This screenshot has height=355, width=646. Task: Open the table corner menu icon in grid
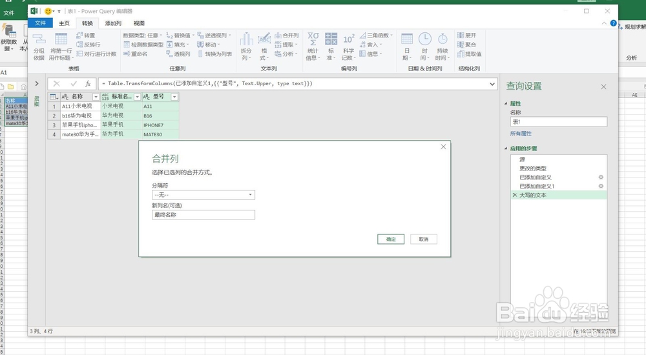click(x=54, y=97)
